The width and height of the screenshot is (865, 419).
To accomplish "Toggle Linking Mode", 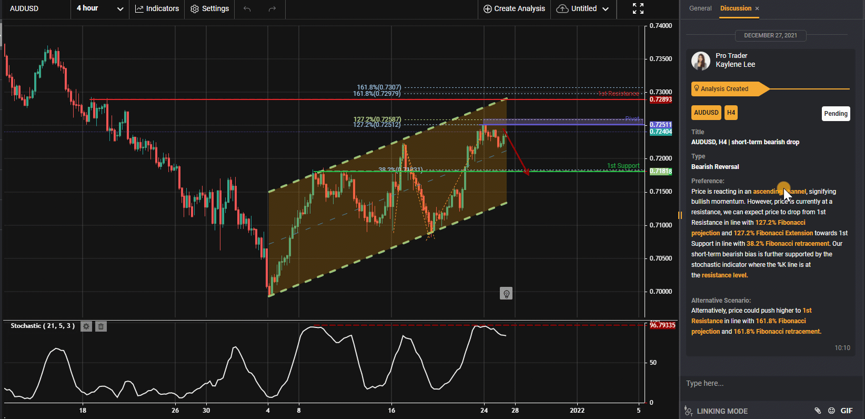I will [716, 411].
